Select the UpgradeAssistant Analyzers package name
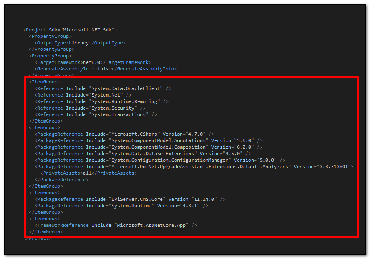Viewport: 370px width, 259px height. (x=199, y=167)
